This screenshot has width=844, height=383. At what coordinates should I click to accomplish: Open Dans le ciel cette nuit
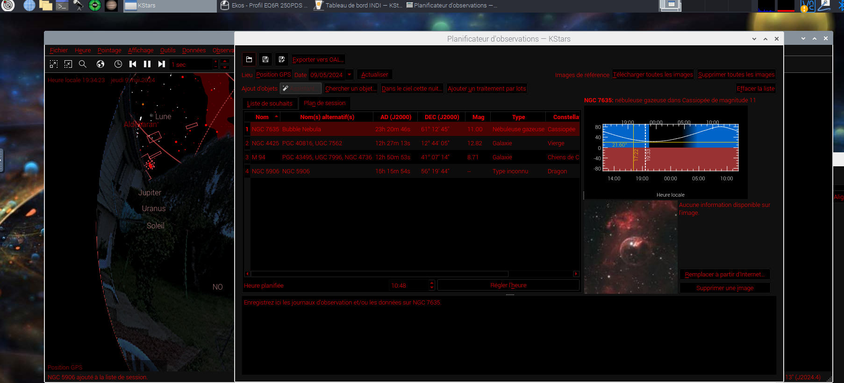[411, 88]
